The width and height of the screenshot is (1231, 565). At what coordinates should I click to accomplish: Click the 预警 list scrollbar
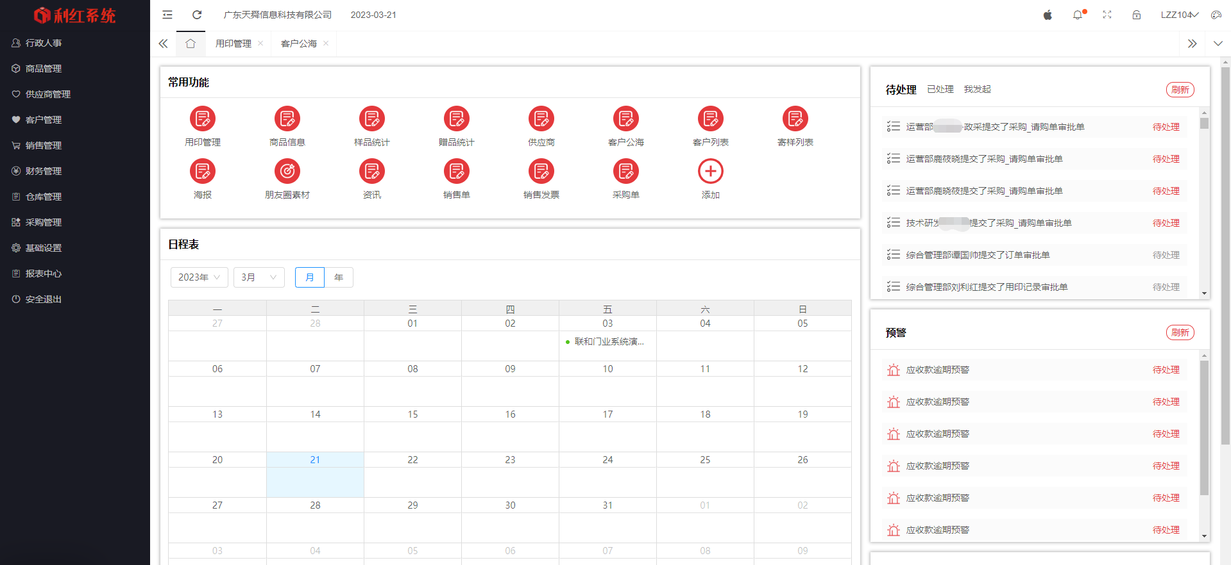(x=1204, y=428)
